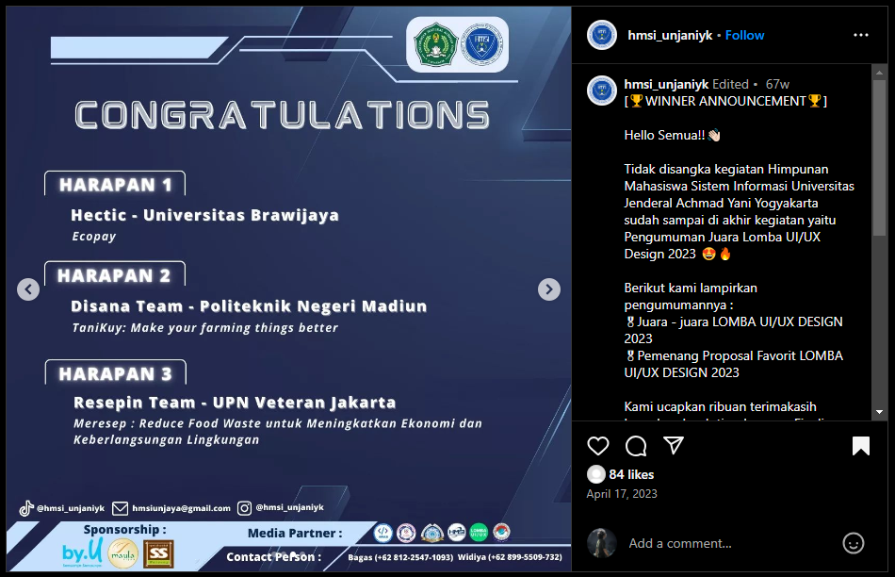Share the post with the paper plane icon
This screenshot has height=577, width=895.
pos(674,446)
